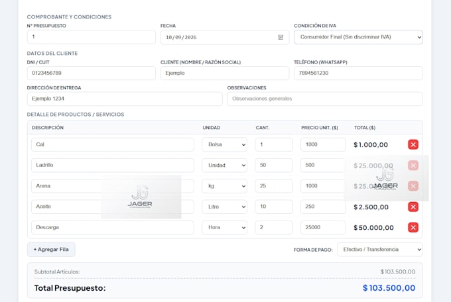Change the Hora unit dropdown for Descarga

coord(224,227)
